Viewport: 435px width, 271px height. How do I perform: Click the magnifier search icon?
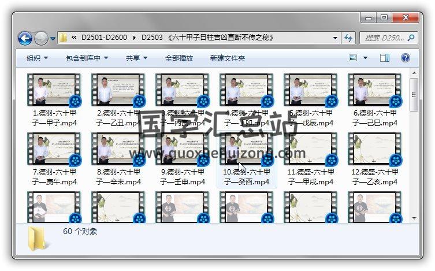[x=411, y=38]
